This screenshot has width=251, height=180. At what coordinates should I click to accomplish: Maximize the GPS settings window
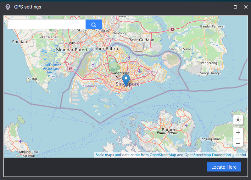pyautogui.click(x=235, y=7)
